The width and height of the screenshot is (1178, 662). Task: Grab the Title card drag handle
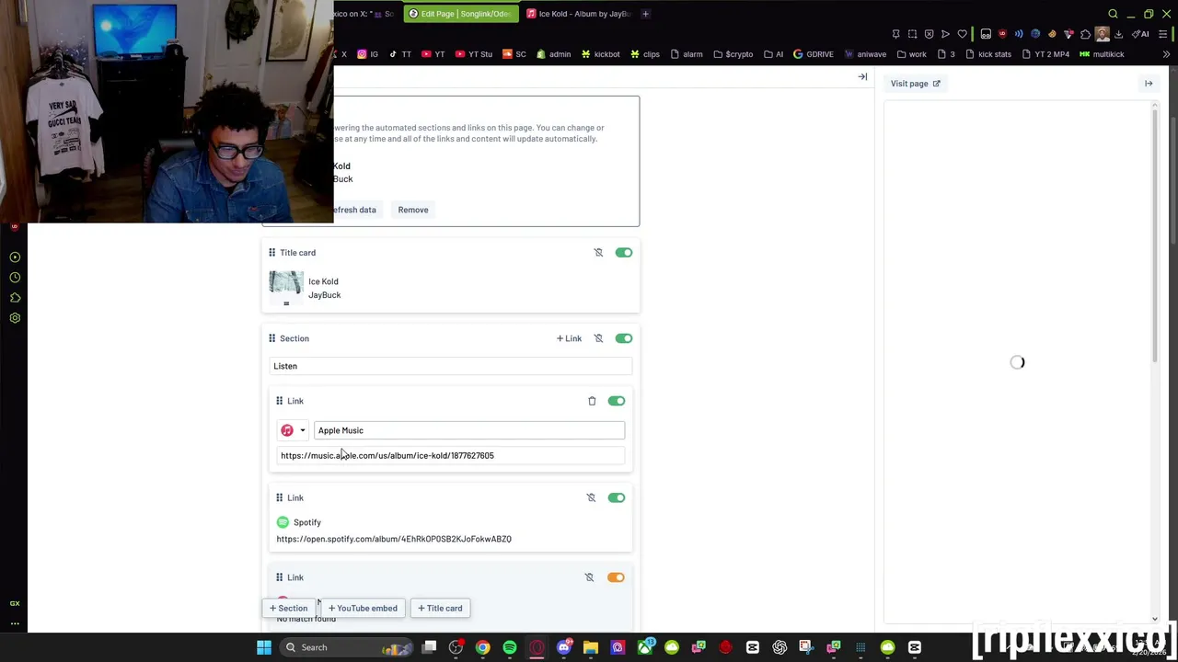point(271,252)
